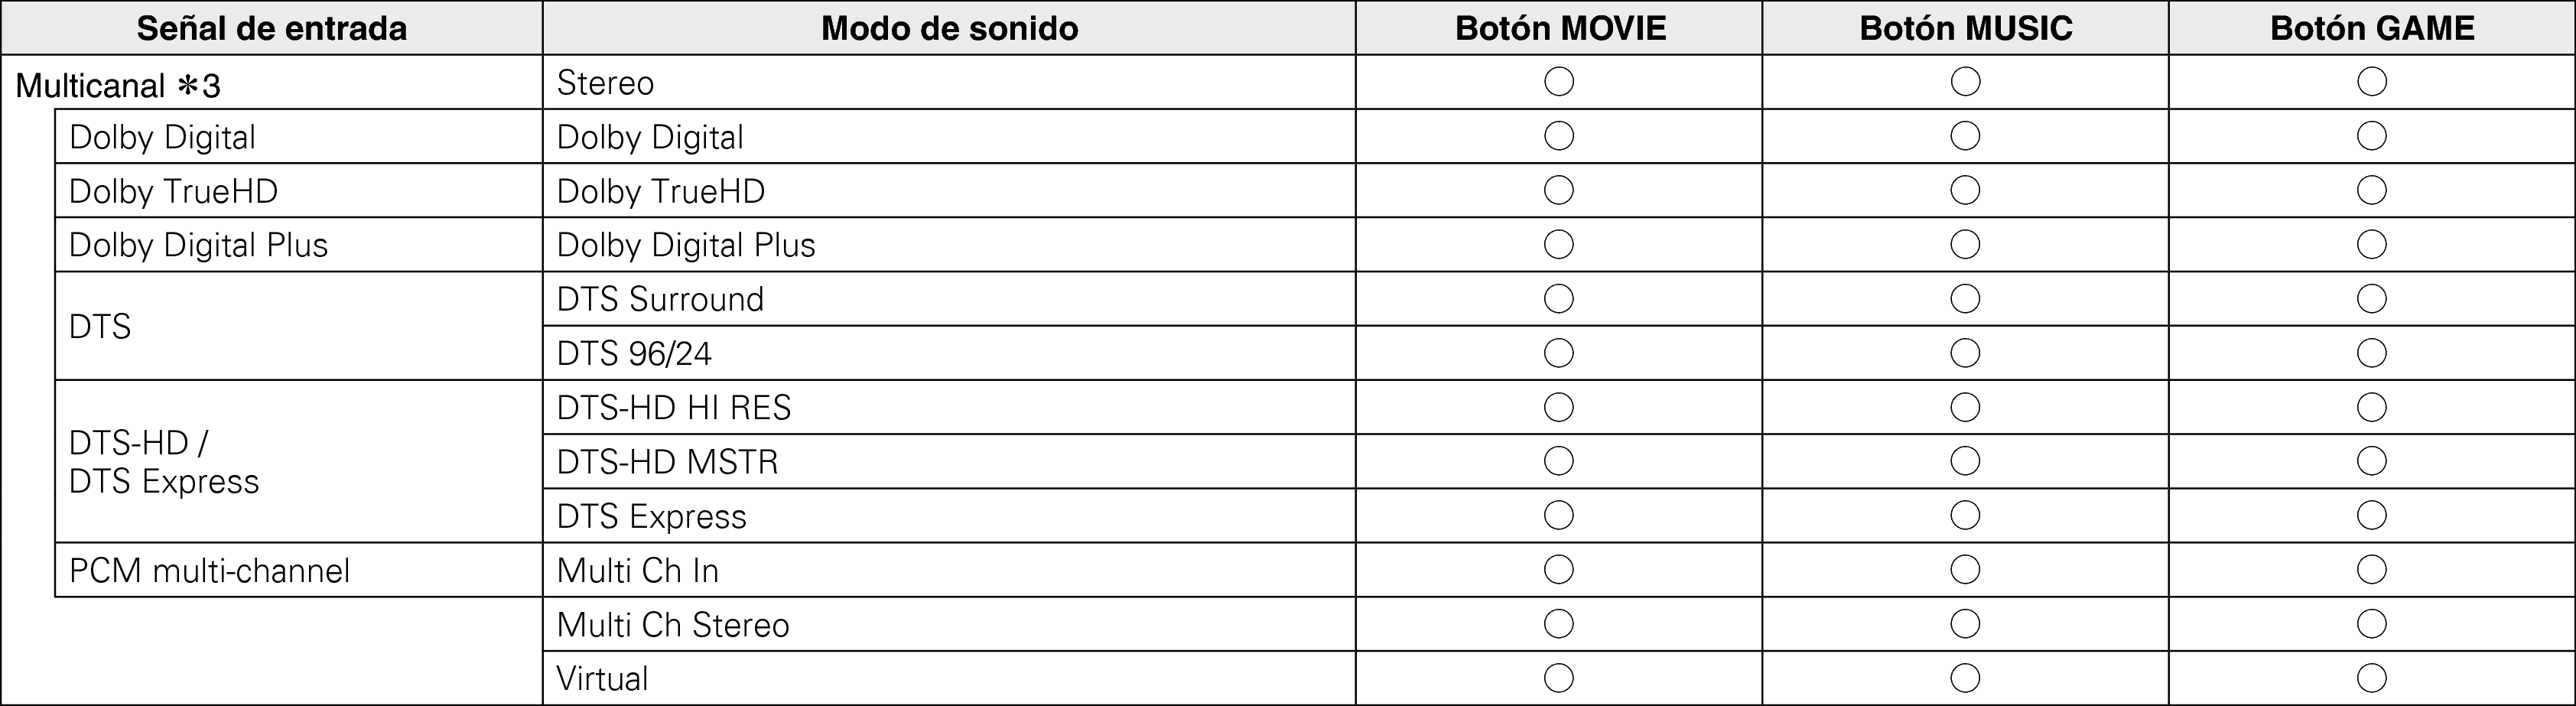Select GAME circle for Virtual sound mode
2576x706 pixels.
[2372, 678]
